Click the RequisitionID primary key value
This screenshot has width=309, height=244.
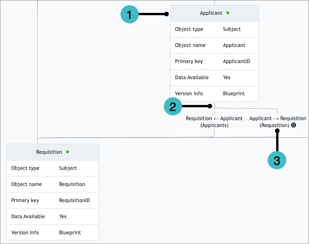pos(74,200)
